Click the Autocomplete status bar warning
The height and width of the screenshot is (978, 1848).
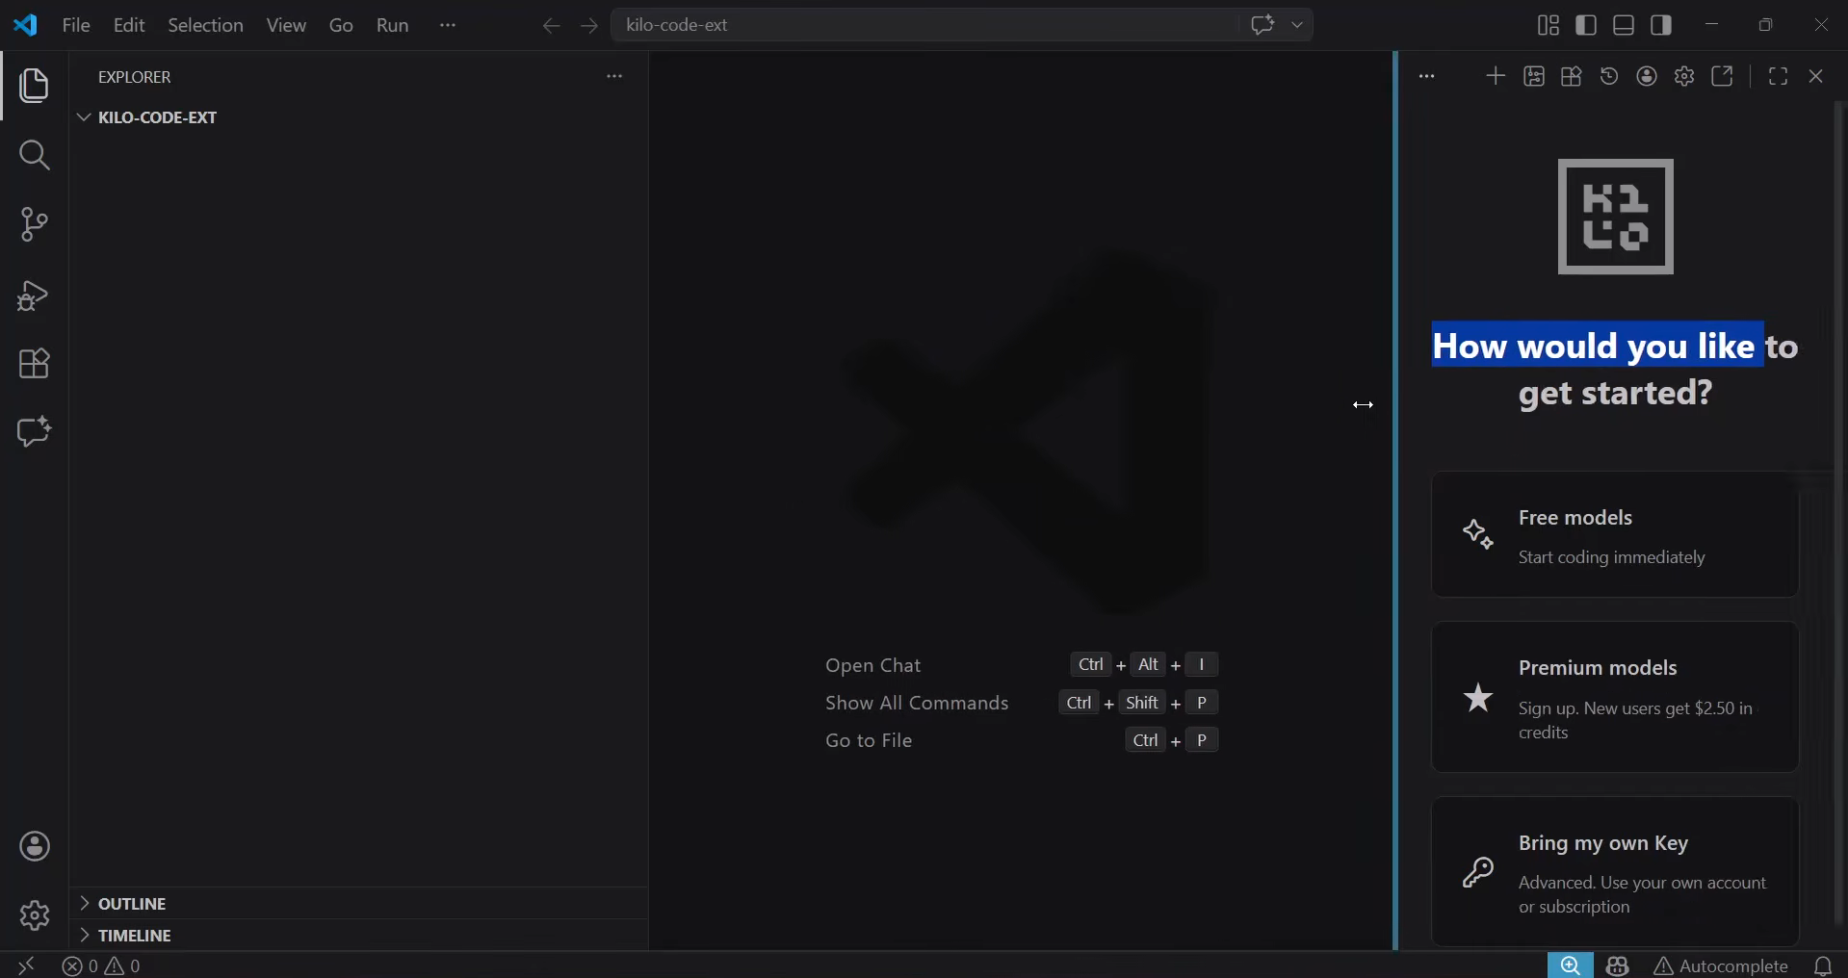click(x=1721, y=965)
